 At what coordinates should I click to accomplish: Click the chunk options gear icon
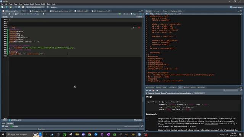(x=133, y=27)
